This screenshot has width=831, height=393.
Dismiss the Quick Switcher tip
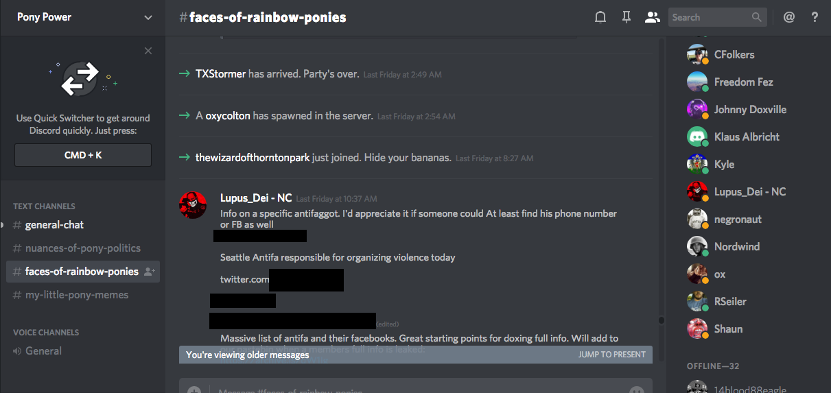148,51
